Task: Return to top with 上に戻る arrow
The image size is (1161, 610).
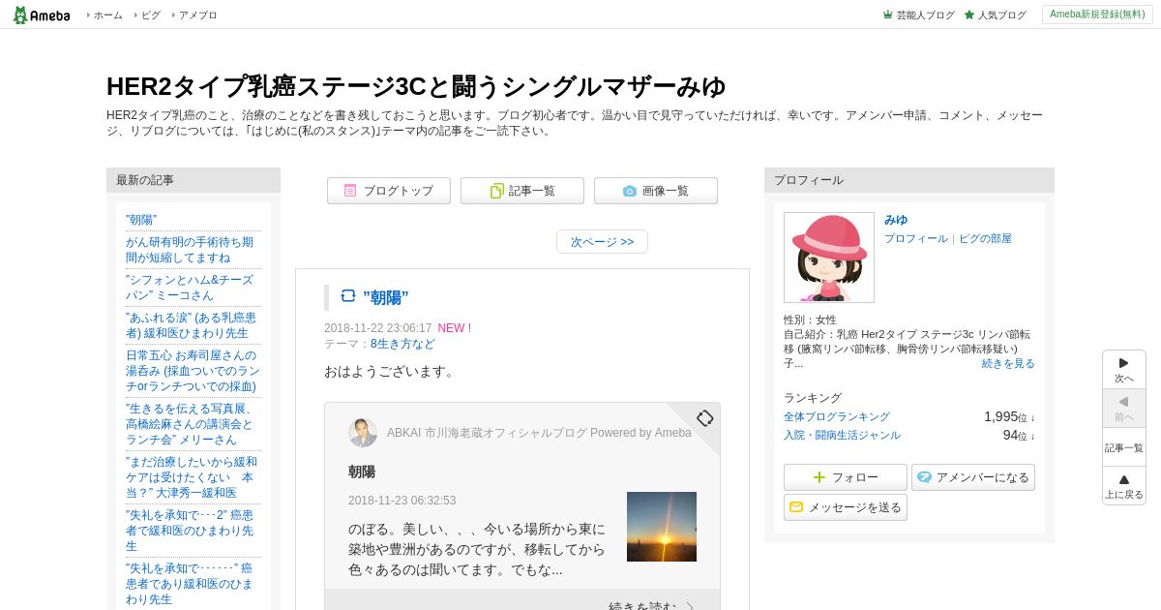Action: click(x=1124, y=485)
